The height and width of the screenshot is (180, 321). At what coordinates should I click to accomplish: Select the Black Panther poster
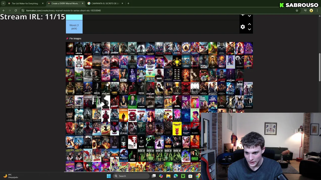pos(221,48)
